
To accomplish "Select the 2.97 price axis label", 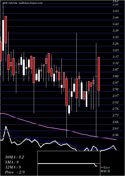I will 115,83.
